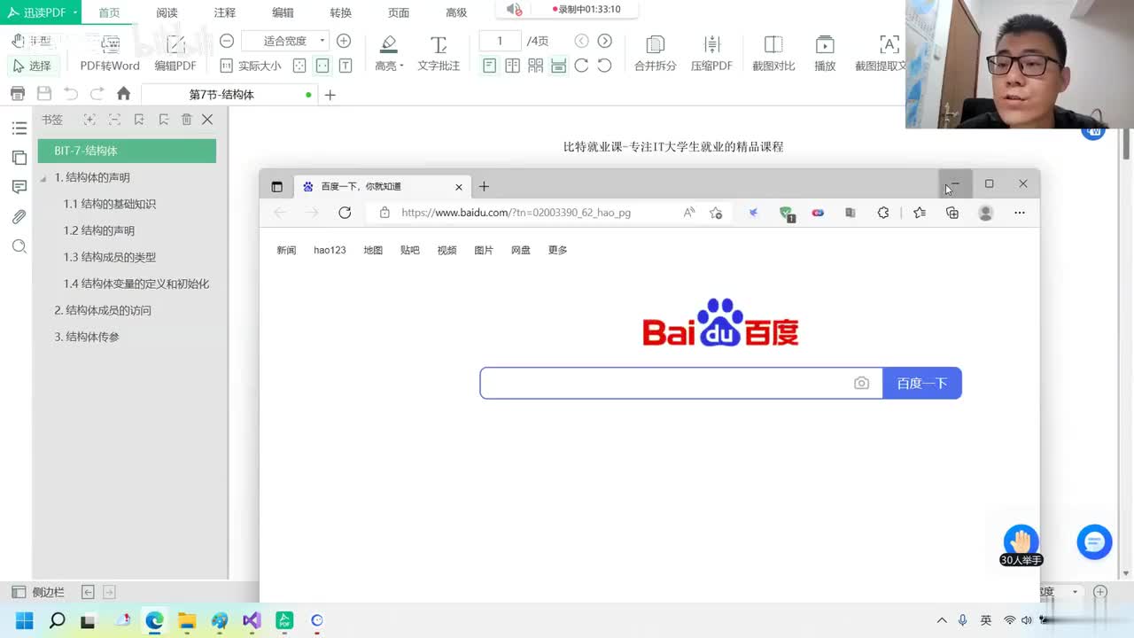Switch to the 注释 ribbon tab
The height and width of the screenshot is (638, 1134).
(225, 12)
